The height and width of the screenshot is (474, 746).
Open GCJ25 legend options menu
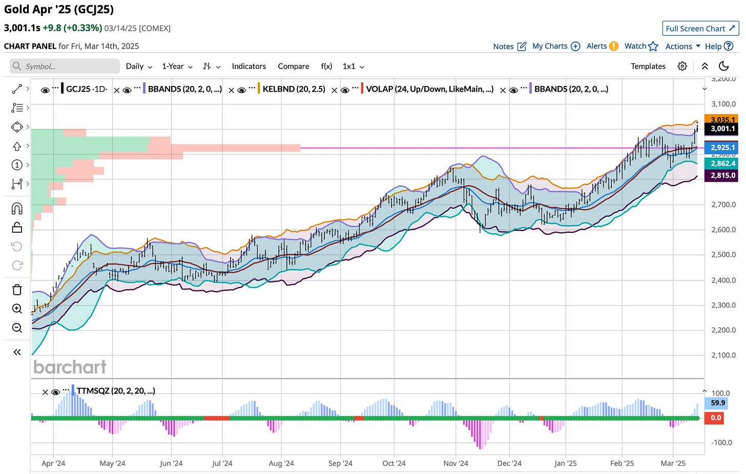(x=56, y=88)
